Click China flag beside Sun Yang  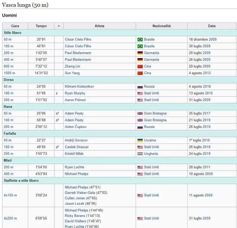tap(140, 73)
